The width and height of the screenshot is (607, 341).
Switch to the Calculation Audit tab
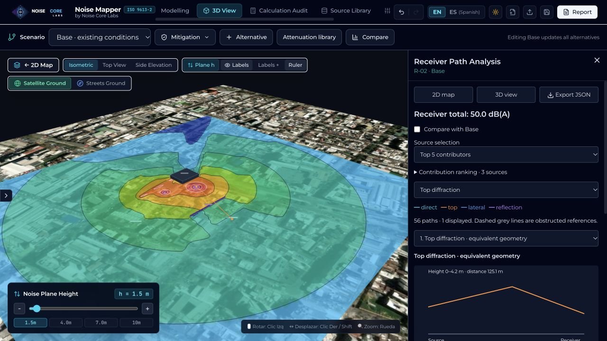coord(279,10)
